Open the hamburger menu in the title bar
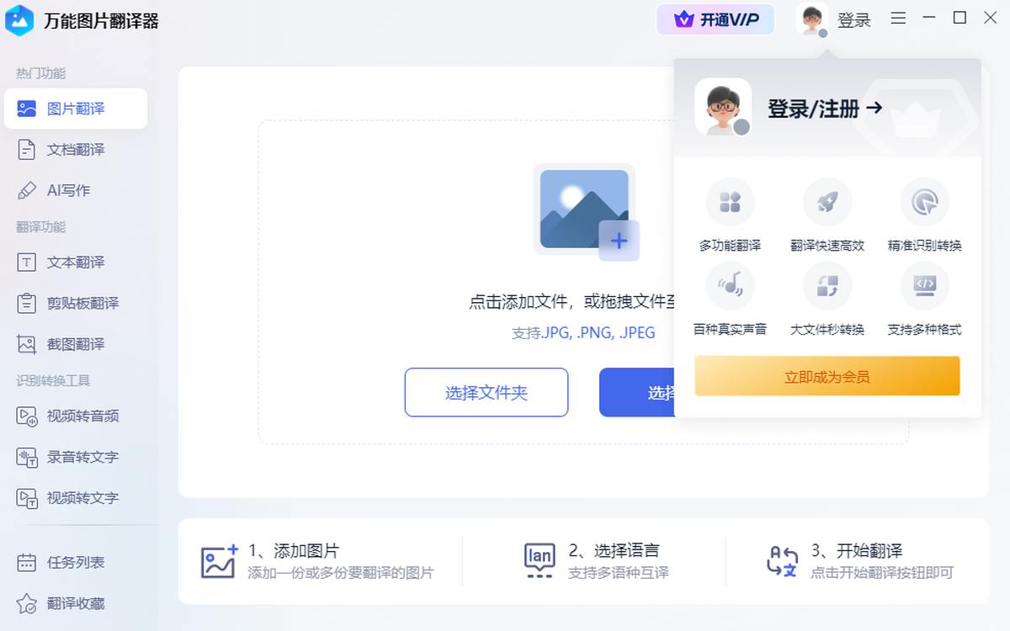The image size is (1010, 631). [x=898, y=19]
